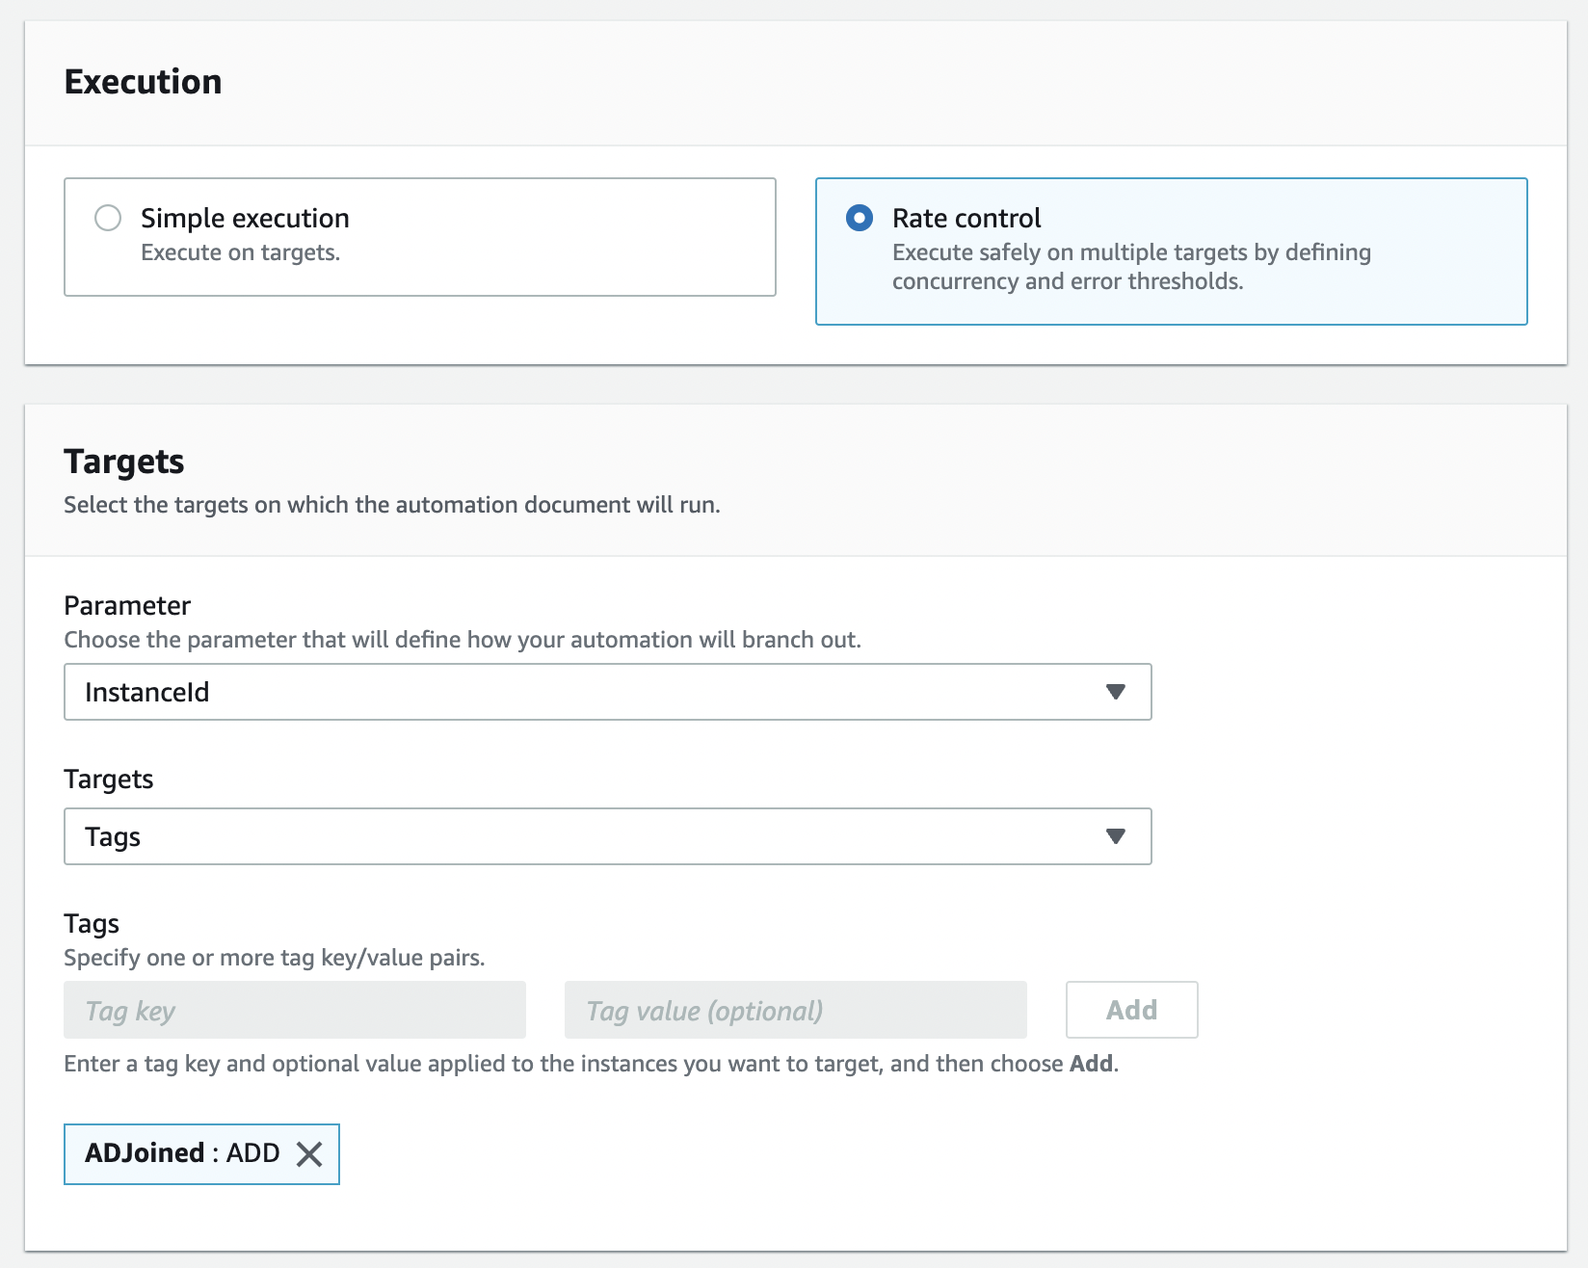Click the "Rate control" option label
This screenshot has width=1588, height=1268.
pos(966,219)
